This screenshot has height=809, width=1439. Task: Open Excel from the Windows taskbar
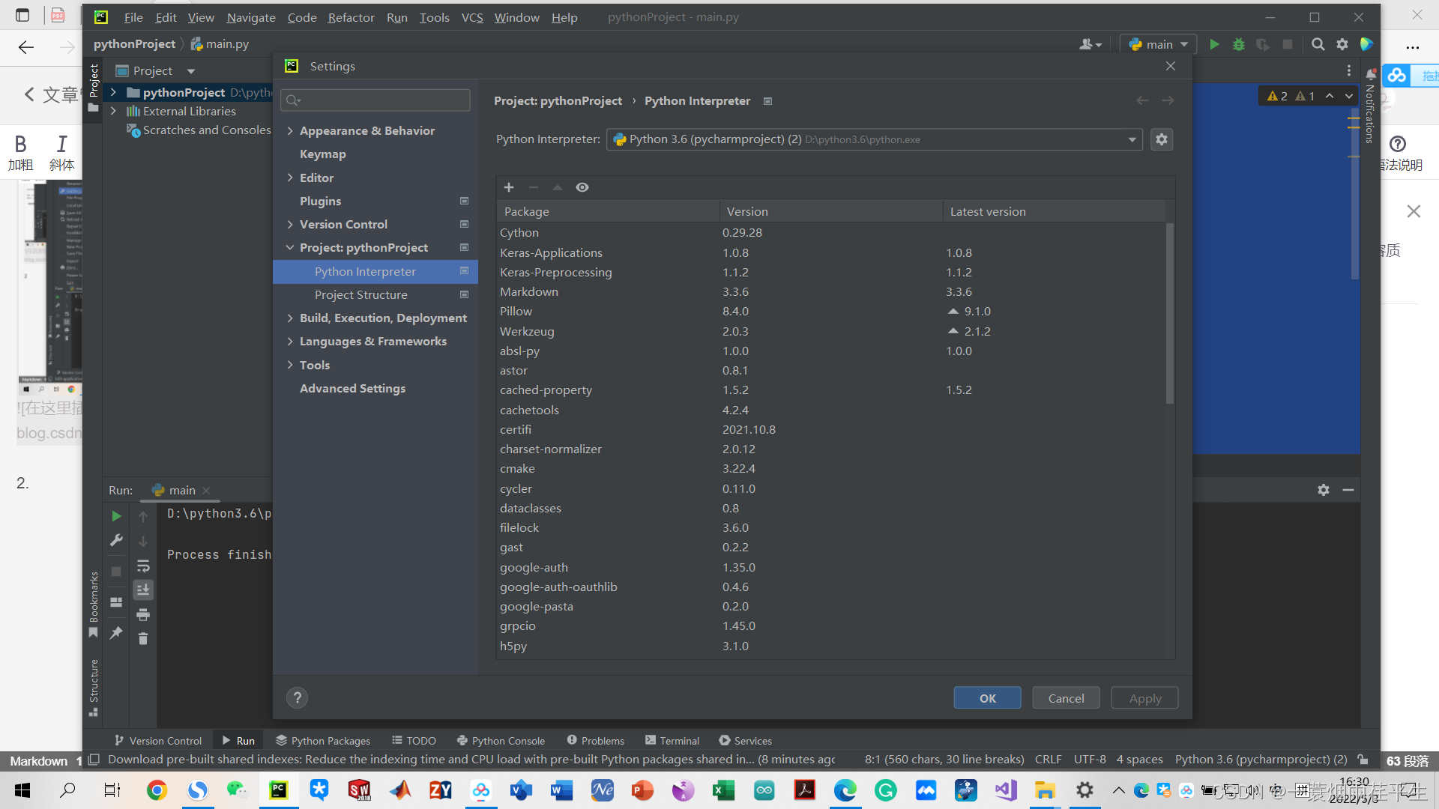tap(723, 790)
